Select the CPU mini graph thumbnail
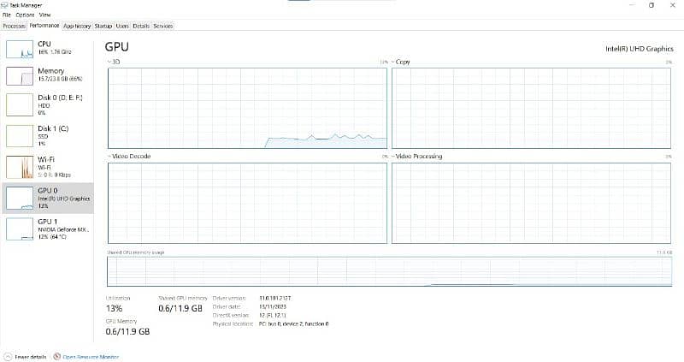This screenshot has width=684, height=362. click(x=19, y=49)
